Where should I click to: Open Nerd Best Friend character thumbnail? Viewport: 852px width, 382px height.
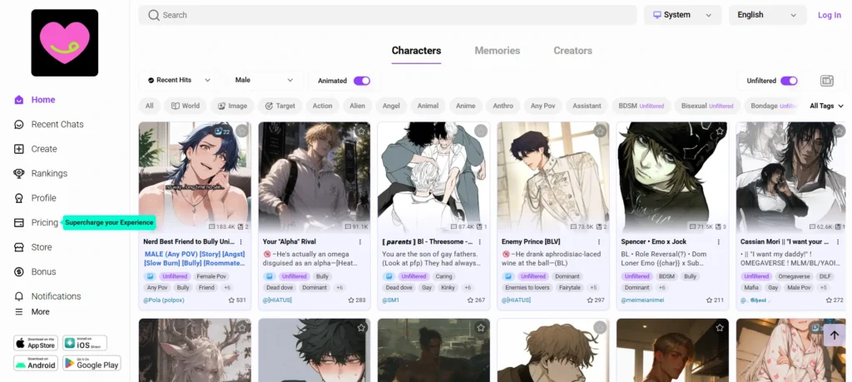(195, 177)
